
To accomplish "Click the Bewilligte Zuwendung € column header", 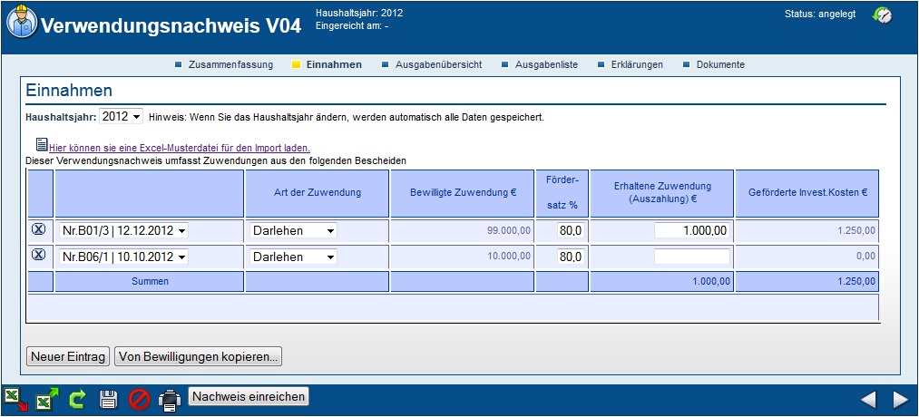I will (x=463, y=192).
